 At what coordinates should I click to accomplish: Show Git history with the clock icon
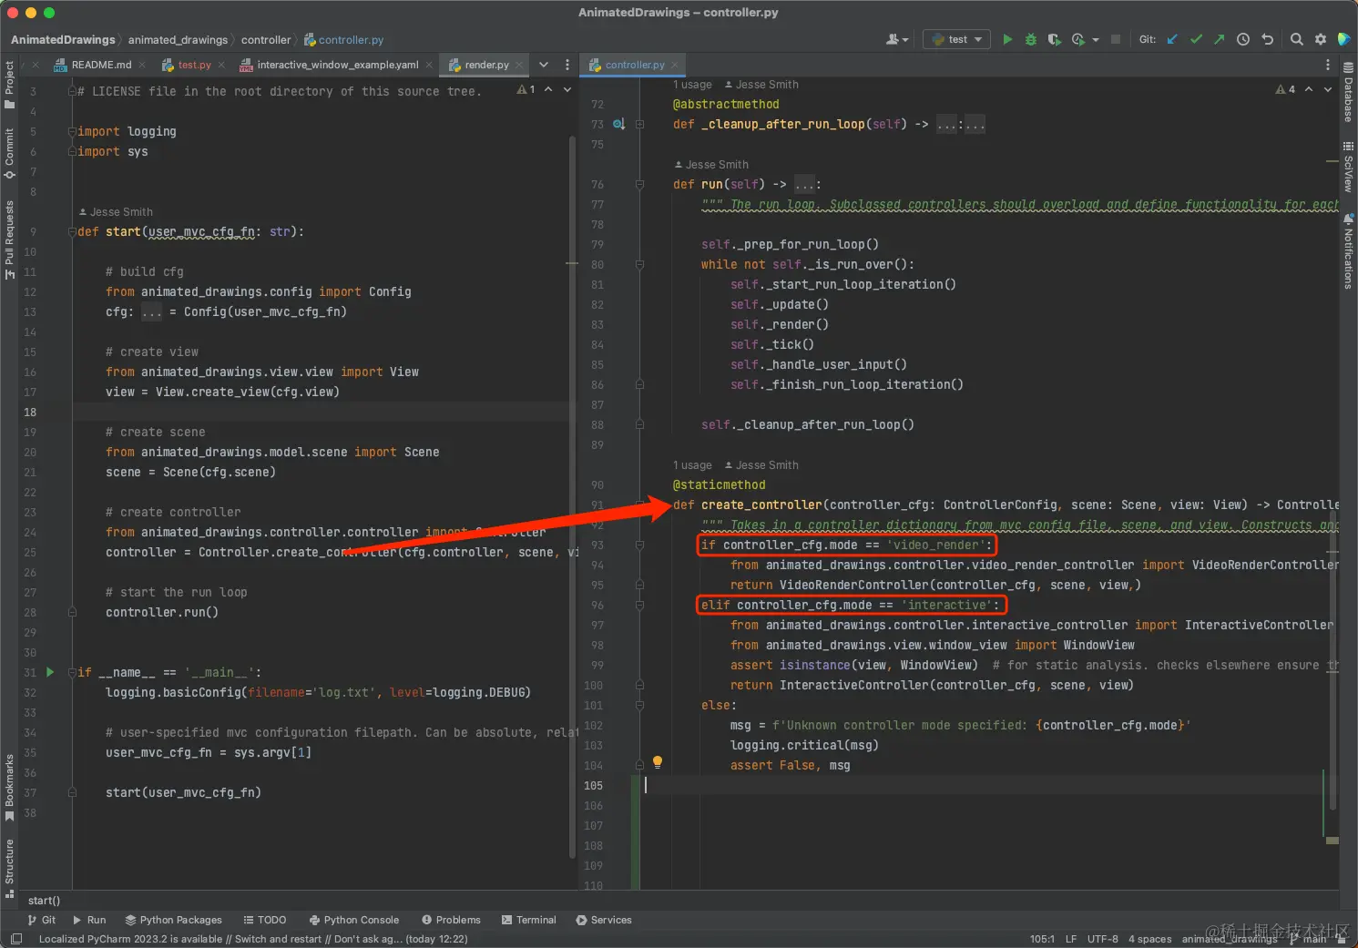pyautogui.click(x=1243, y=39)
